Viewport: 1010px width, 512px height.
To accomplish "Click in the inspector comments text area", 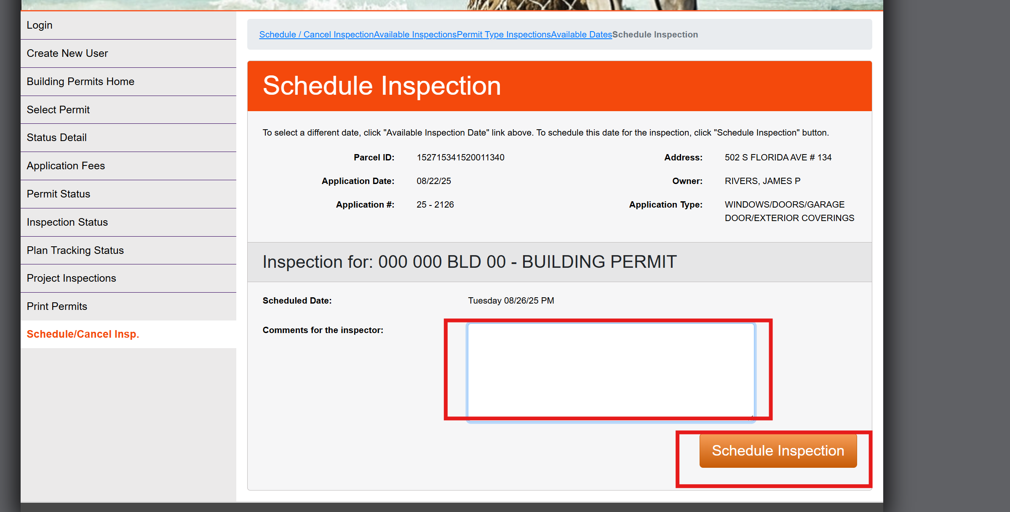I will (610, 371).
